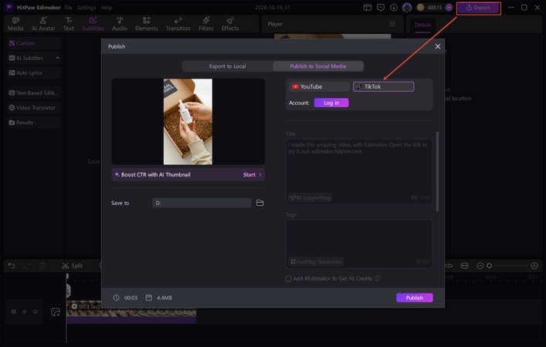The height and width of the screenshot is (347, 546).
Task: Switch to Export to Local tab
Action: (227, 66)
